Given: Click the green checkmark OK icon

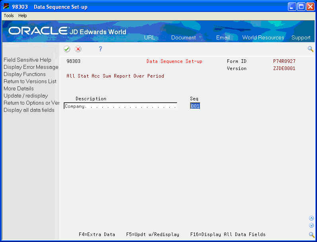Looking at the screenshot, I should point(67,49).
